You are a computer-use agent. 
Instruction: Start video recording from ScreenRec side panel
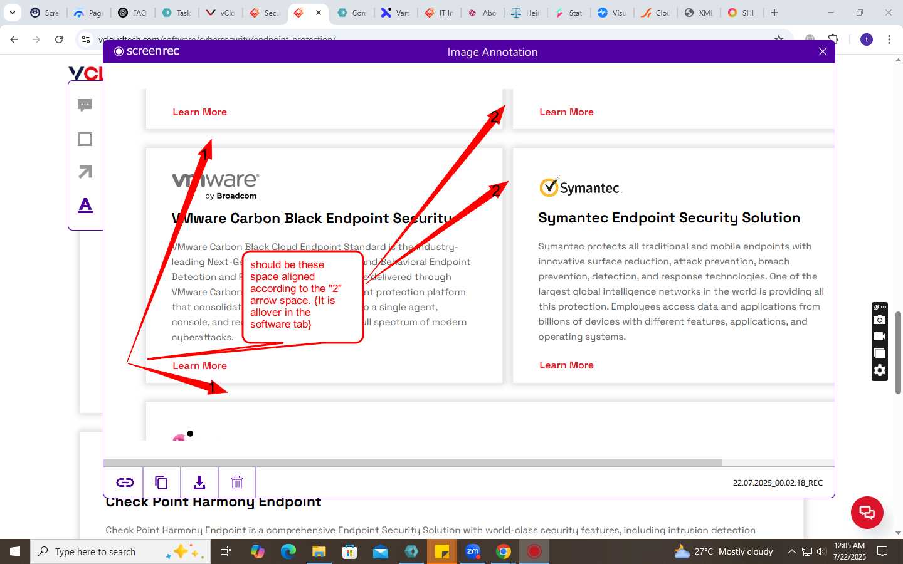coord(880,337)
